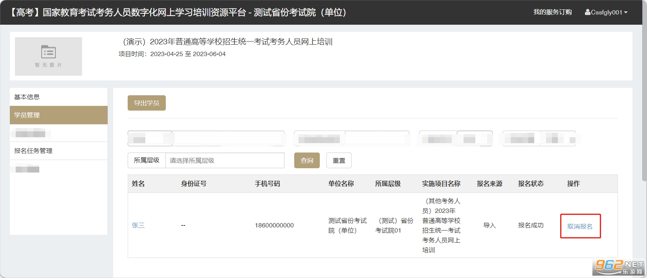Click the 报名成功 status cell

click(x=531, y=225)
